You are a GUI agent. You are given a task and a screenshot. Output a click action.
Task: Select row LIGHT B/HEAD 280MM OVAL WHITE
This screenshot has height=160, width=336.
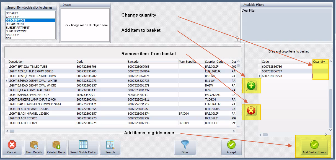tap(120, 85)
